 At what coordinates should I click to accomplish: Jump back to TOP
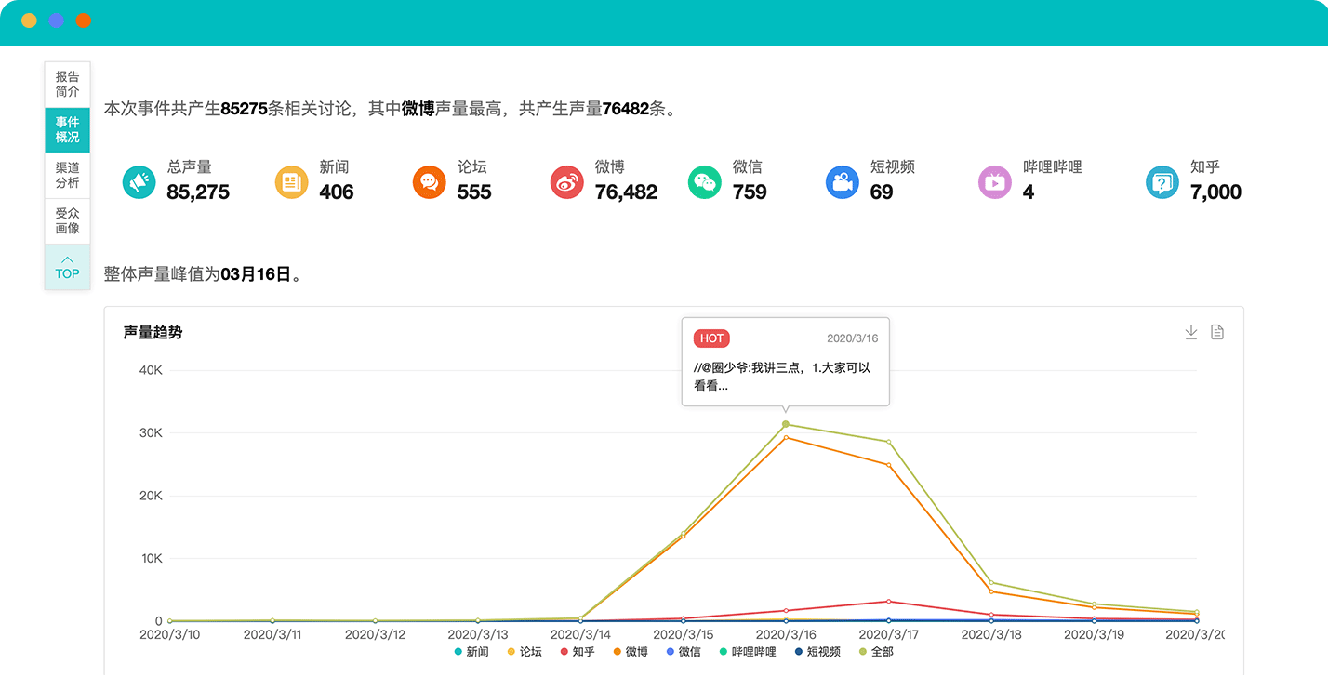tap(68, 267)
